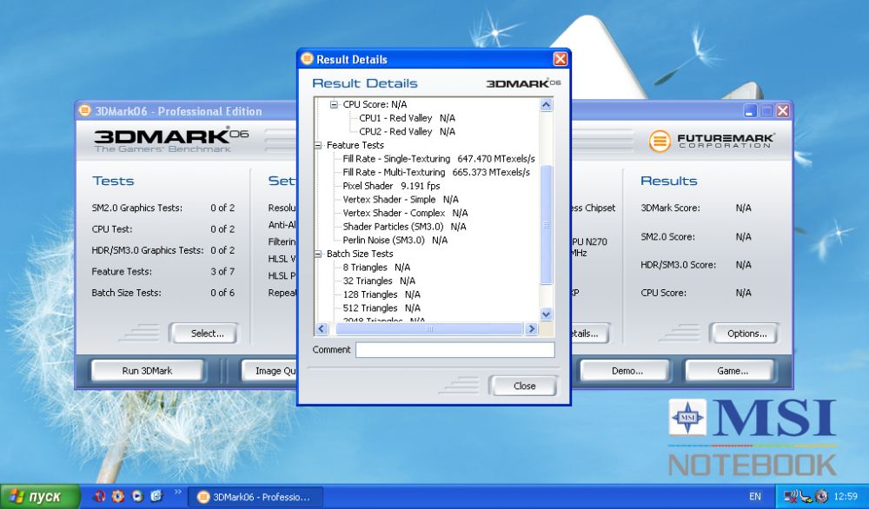This screenshot has width=869, height=509.
Task: Select the 512 Triangles result row
Action: 381,308
